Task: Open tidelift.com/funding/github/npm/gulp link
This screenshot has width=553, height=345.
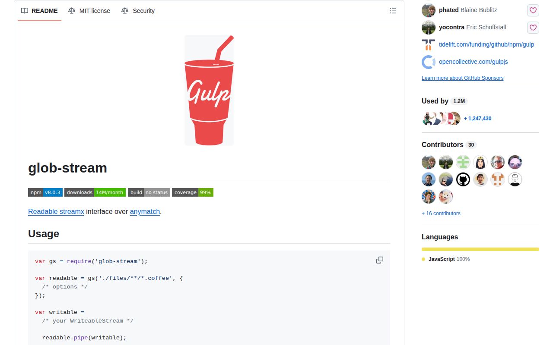Action: click(486, 44)
